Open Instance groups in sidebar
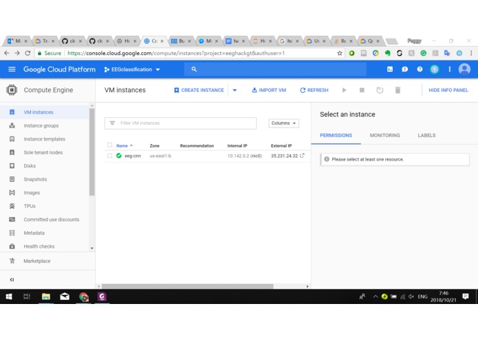 click(x=45, y=126)
